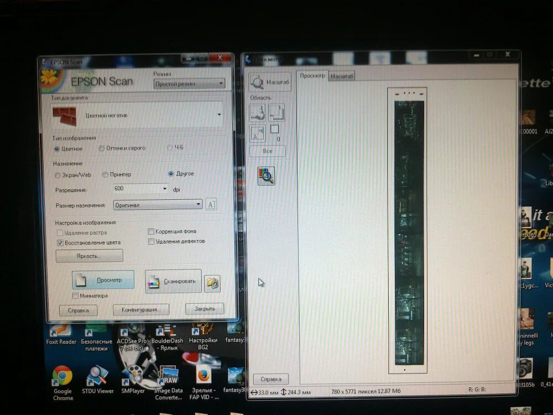Viewport: 553px width, 415px height.
Task: Open Image Data Converter desktop icon
Action: point(169,383)
